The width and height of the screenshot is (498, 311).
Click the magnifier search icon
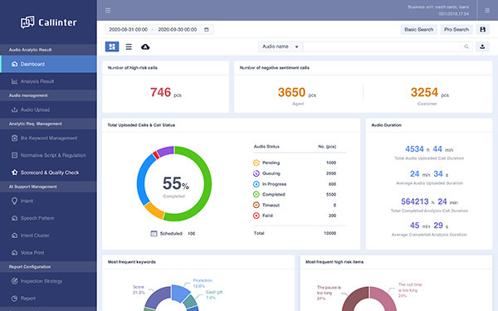coord(466,46)
